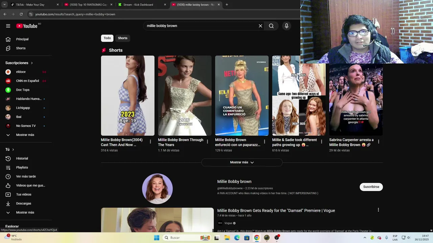
Task: Expand subscriptions list with Mostrar más
Action: (26, 135)
